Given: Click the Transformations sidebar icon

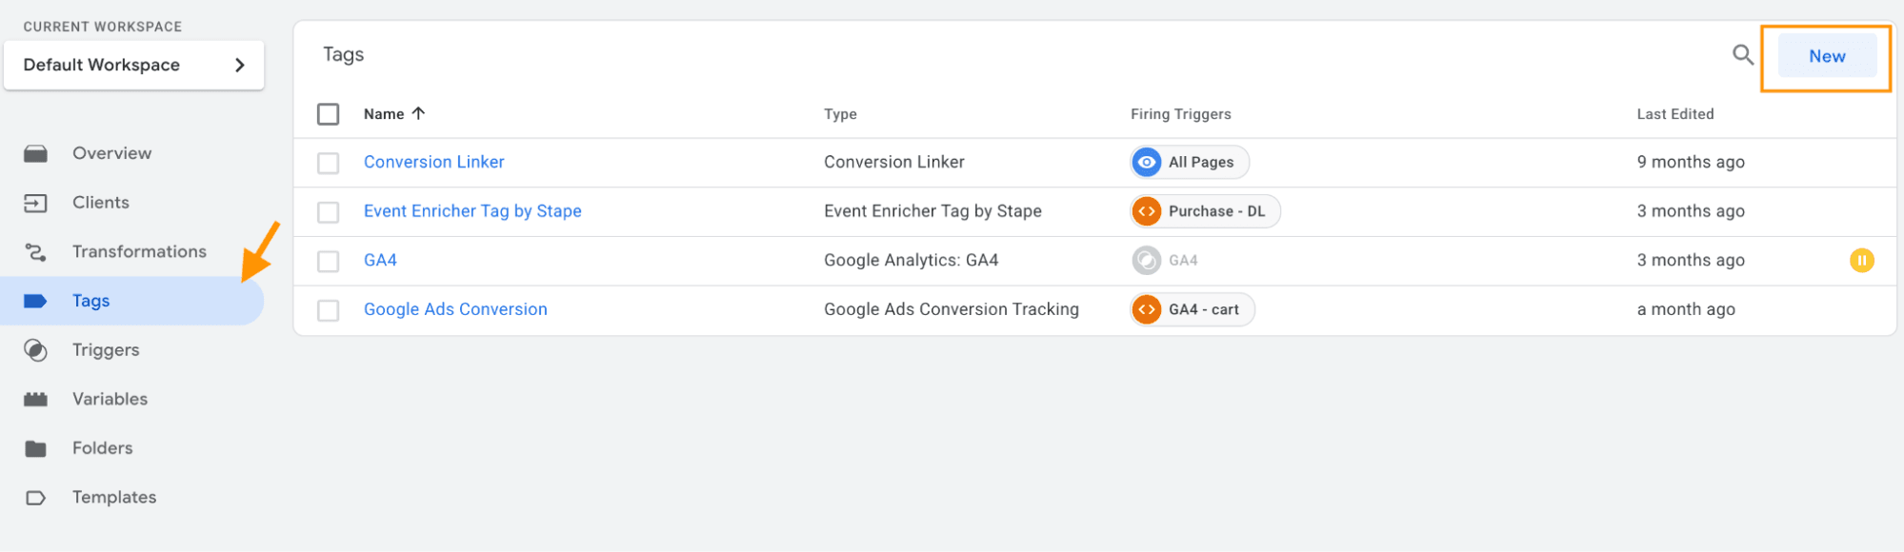Looking at the screenshot, I should [x=36, y=252].
